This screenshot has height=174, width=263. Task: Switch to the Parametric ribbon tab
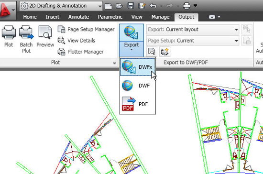tap(110, 17)
